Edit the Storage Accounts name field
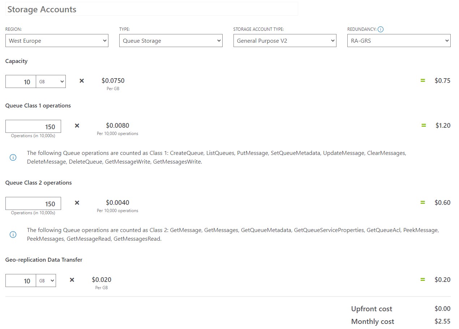 tap(151, 9)
